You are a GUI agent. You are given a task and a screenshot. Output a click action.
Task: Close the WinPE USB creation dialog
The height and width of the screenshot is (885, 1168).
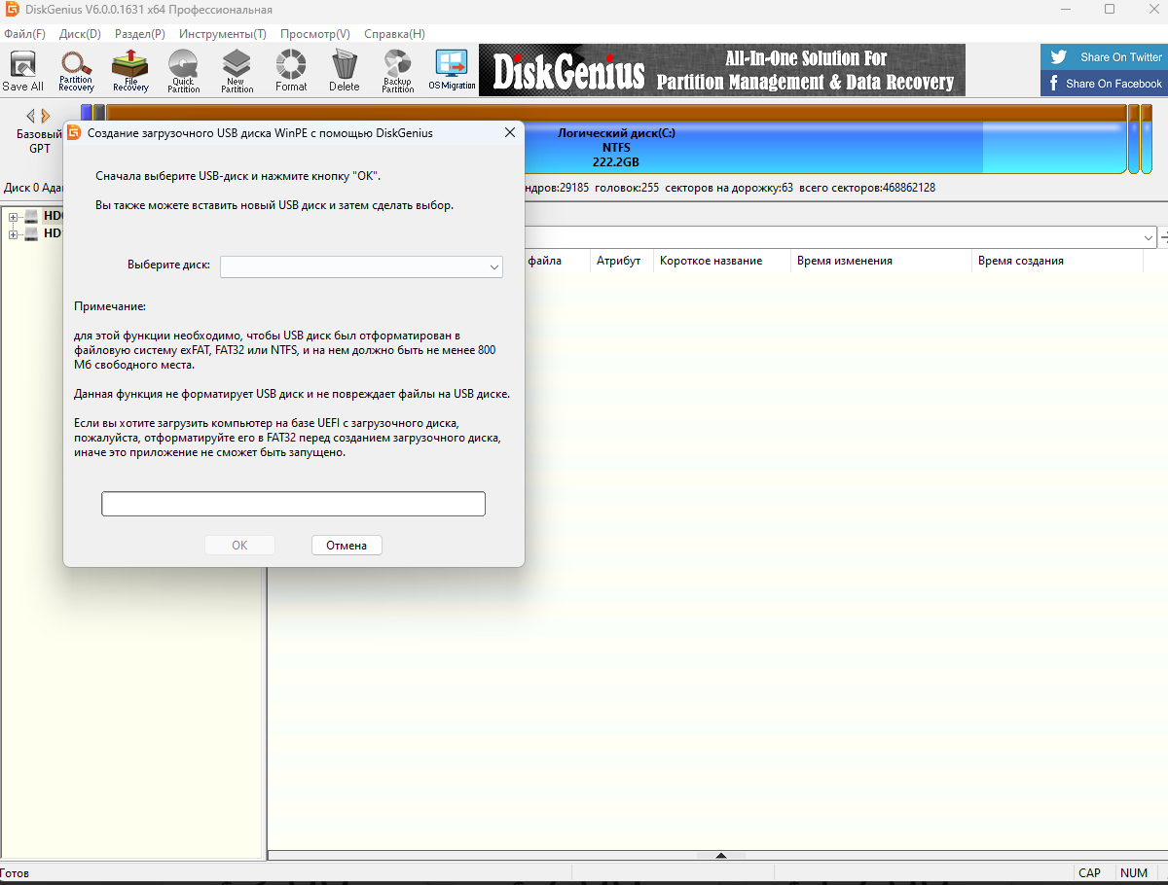point(509,132)
